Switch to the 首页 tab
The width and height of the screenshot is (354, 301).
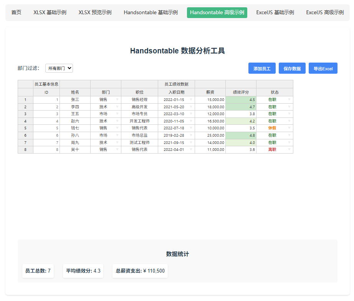[16, 12]
